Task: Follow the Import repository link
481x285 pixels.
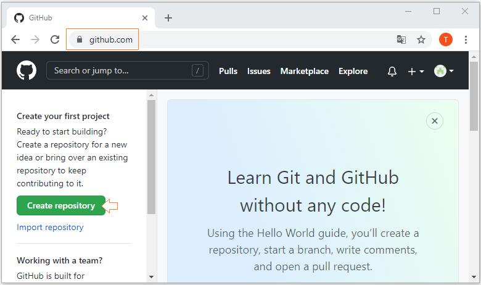Action: tap(50, 228)
